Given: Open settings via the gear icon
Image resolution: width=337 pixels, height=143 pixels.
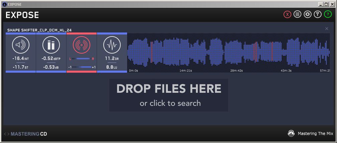Looking at the screenshot, I should (307, 14).
